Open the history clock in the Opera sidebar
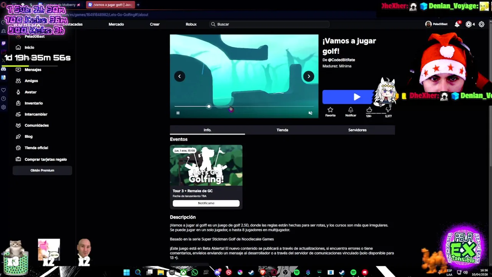Viewport: 492px width, 277px height. (x=3, y=99)
